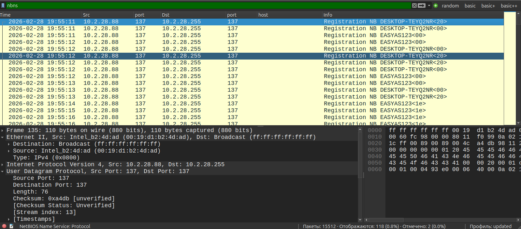521x229 pixels.
Task: Sort by the host column header
Action: tap(289, 15)
